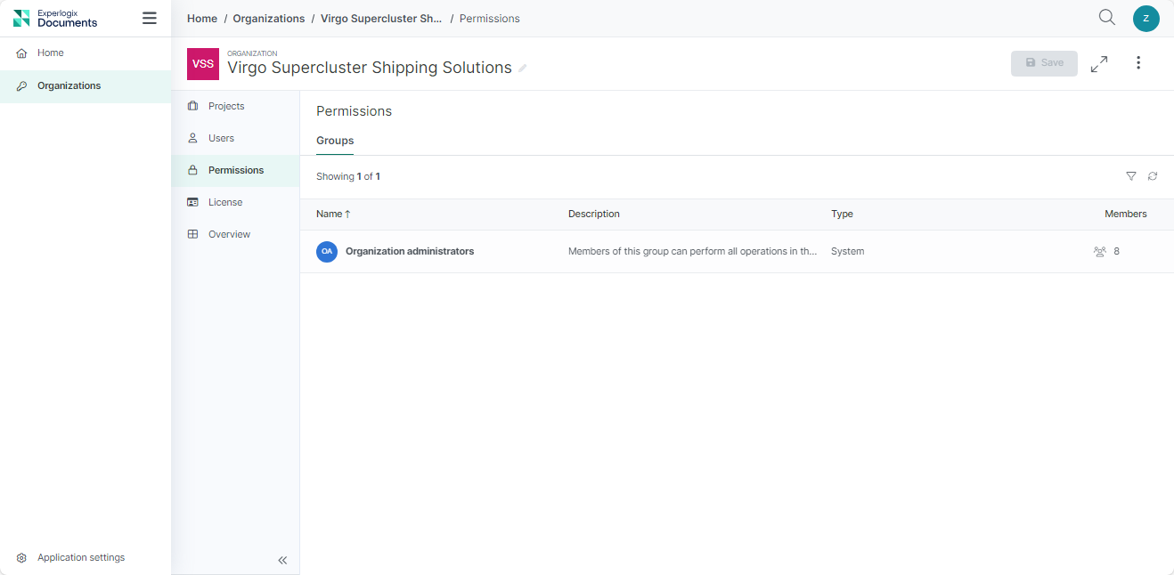Sort by Name column ascending arrow
The height and width of the screenshot is (575, 1174).
pos(347,214)
